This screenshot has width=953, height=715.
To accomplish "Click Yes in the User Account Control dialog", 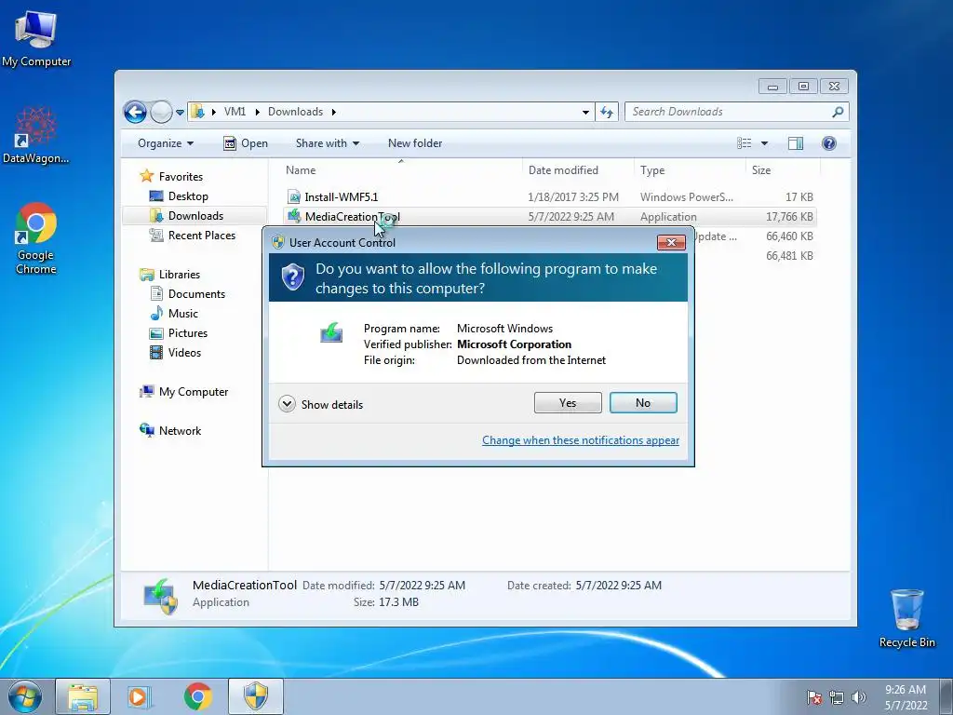I will pos(568,402).
